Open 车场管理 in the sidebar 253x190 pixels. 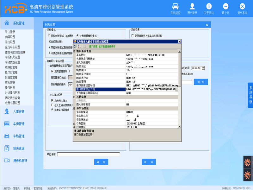pyautogui.click(x=18, y=136)
